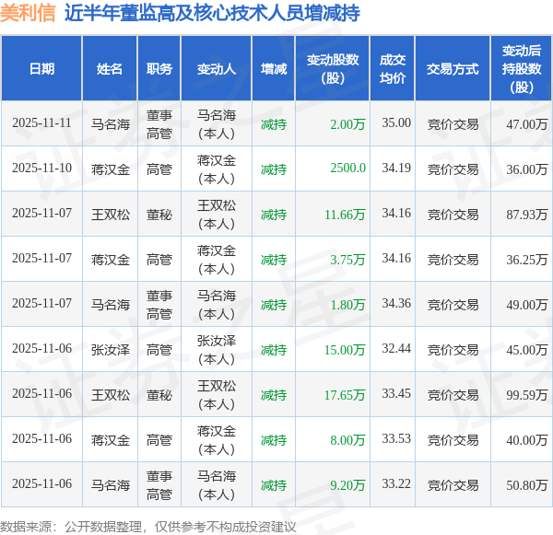This screenshot has width=553, height=535.
Task: Click the holding value 36.00万
Action: (527, 169)
